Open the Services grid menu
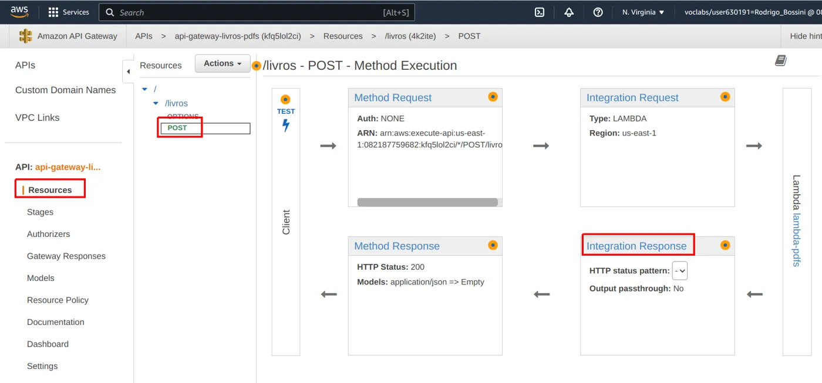 point(69,12)
